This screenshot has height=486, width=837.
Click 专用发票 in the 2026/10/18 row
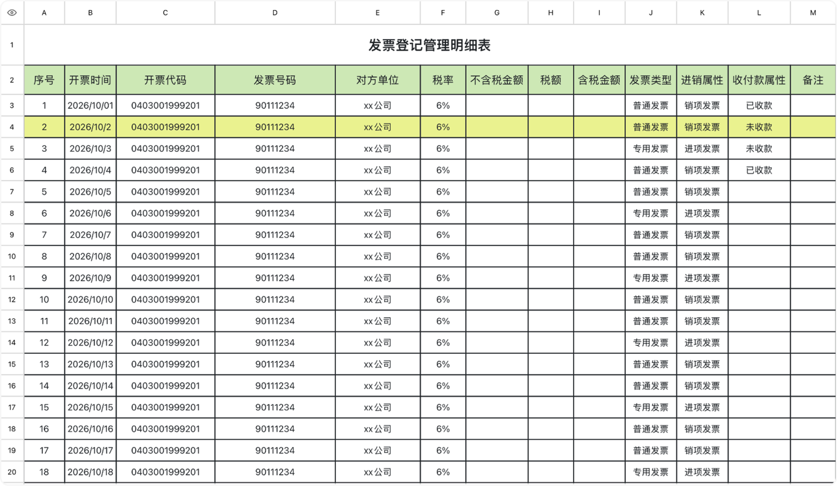coord(651,472)
